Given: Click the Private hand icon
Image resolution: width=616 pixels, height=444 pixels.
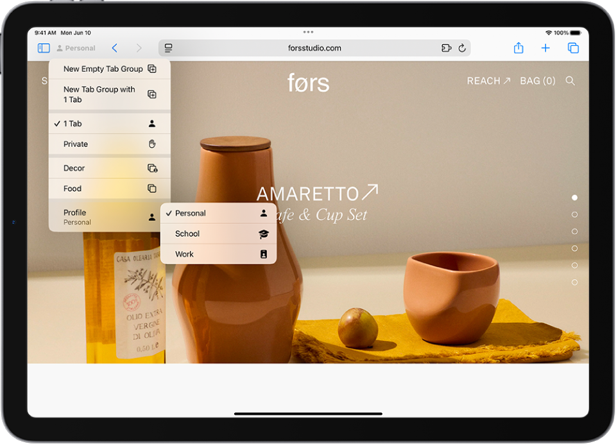Looking at the screenshot, I should pos(152,144).
